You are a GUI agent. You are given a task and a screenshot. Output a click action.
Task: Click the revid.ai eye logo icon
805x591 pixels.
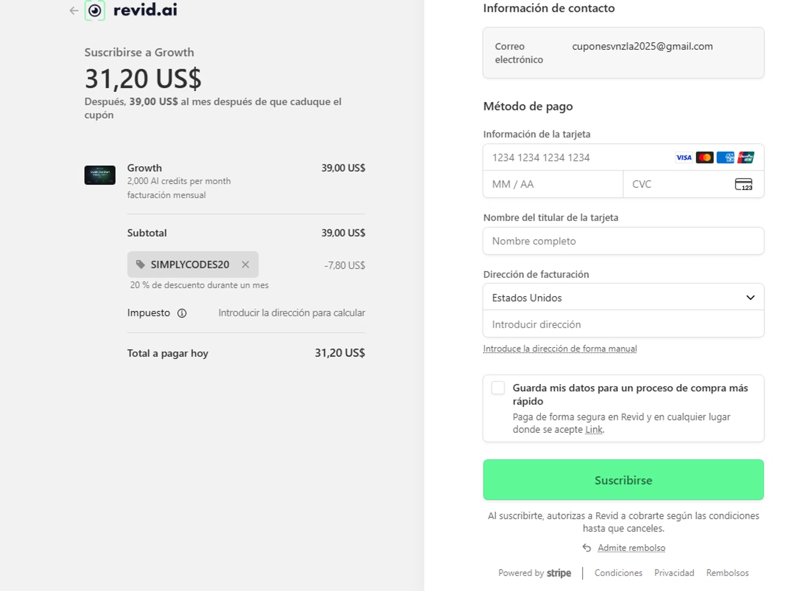(x=95, y=10)
